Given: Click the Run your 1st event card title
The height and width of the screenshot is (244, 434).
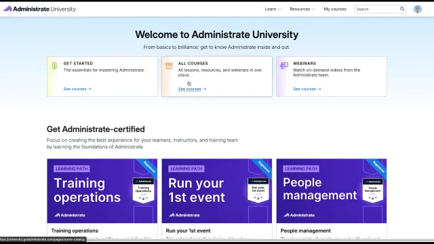Looking at the screenshot, I should (189, 230).
